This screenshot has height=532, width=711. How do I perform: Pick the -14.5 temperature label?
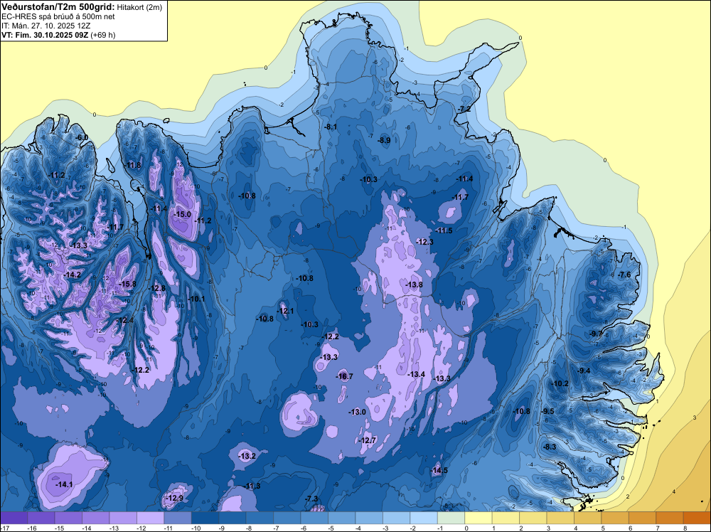[x=439, y=470]
